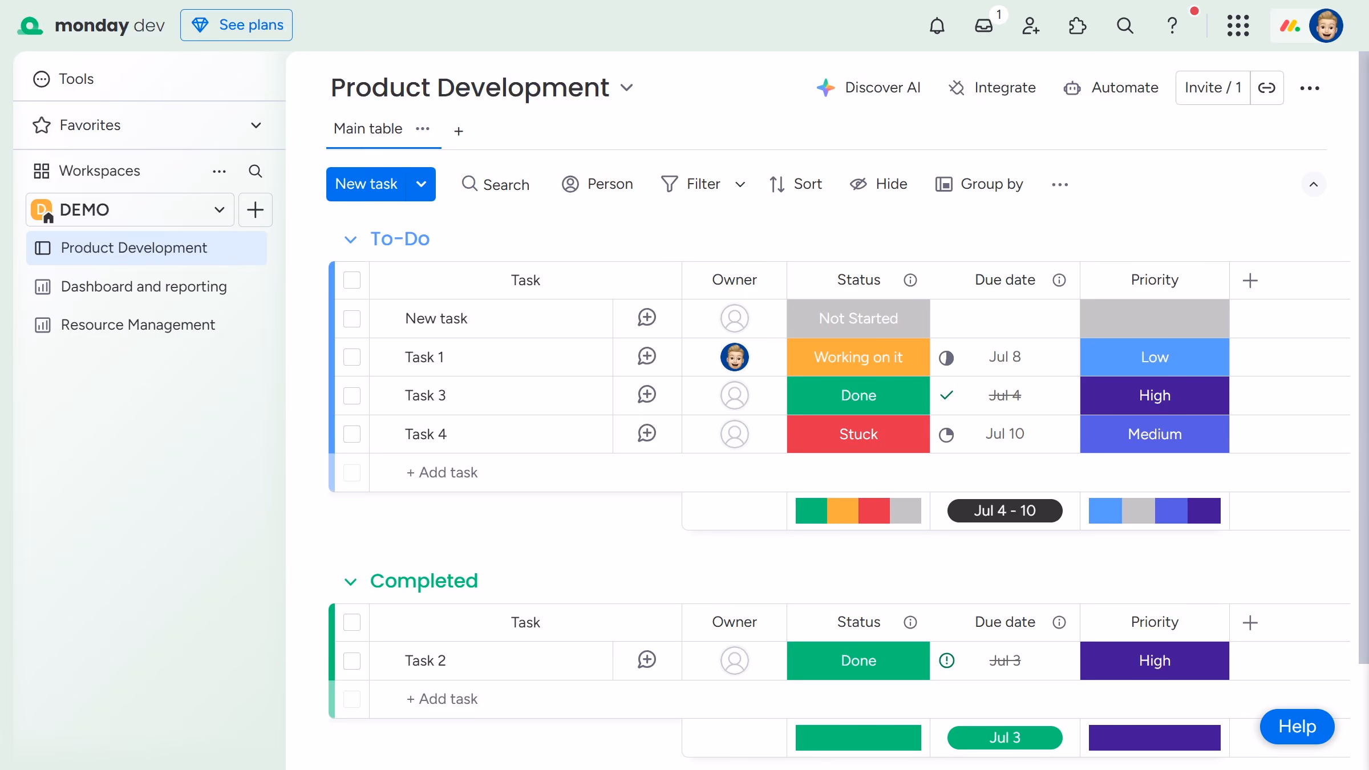Open more toolbar options three dots

point(1060,184)
